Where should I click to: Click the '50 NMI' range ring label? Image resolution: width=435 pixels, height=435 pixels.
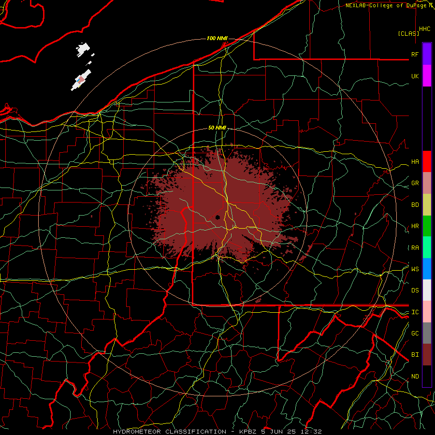click(217, 128)
